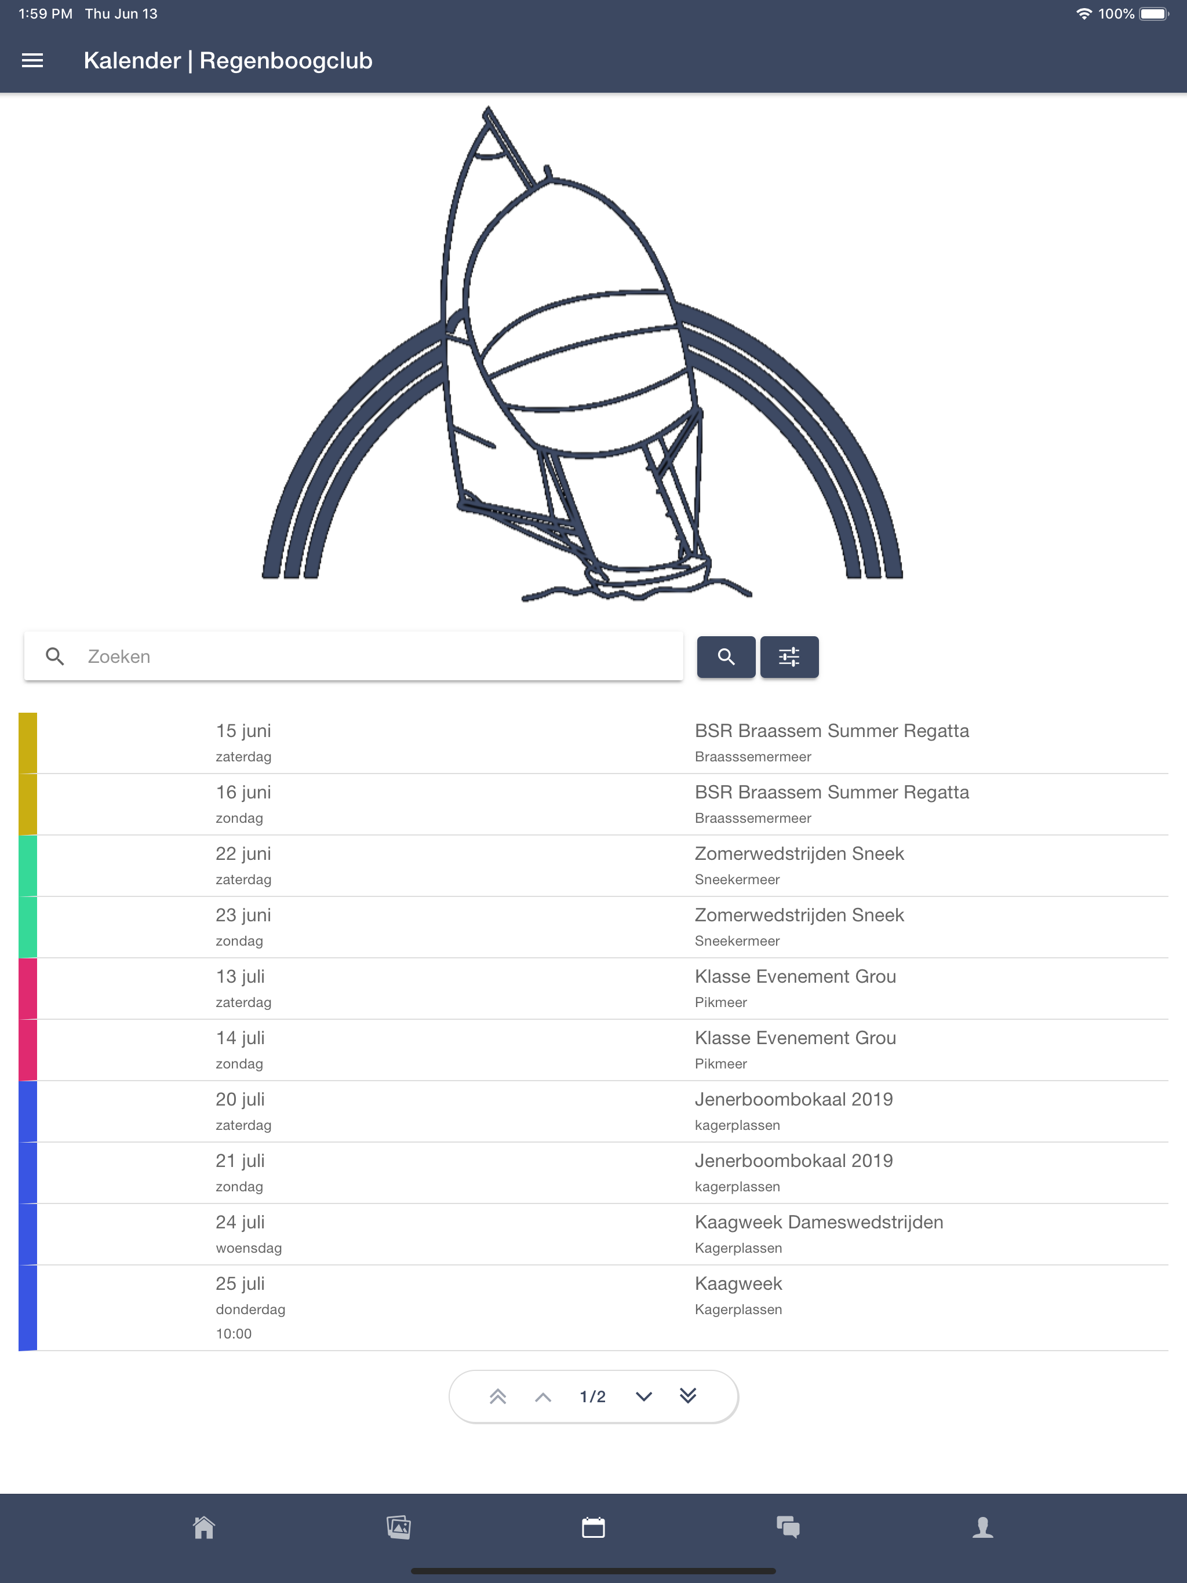Go to the previous page with the single up chevron
Viewport: 1187px width, 1583px height.
(x=544, y=1397)
